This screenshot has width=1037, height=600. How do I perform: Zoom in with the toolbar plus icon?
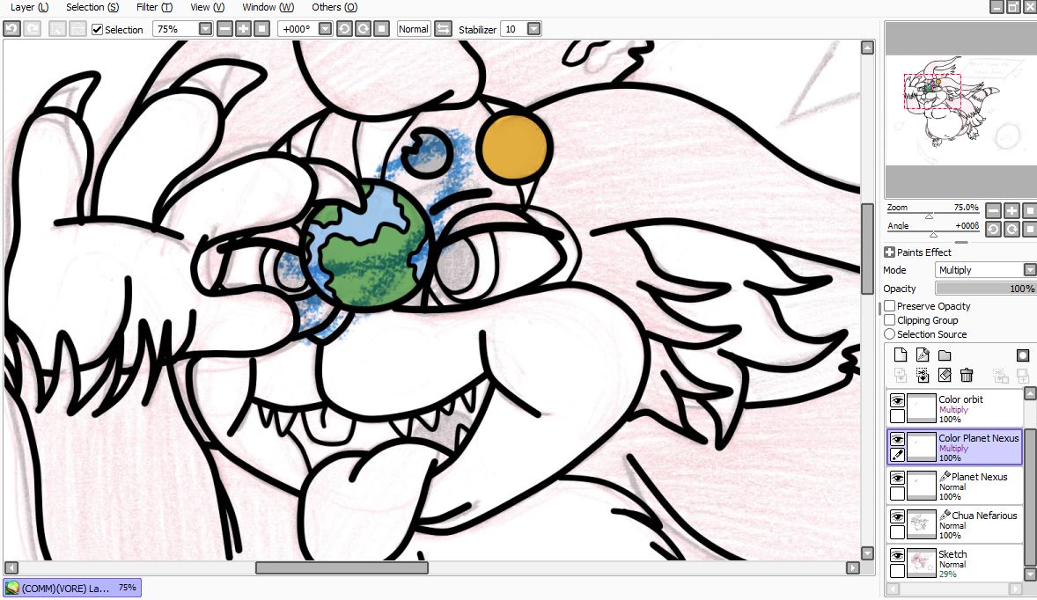243,29
